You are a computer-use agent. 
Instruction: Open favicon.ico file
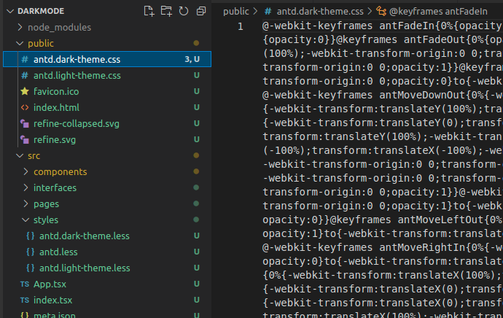tap(107, 91)
